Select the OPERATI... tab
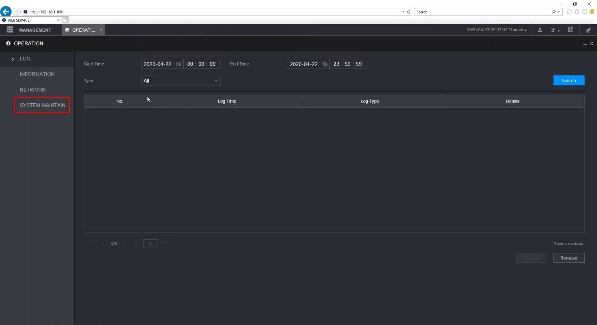This screenshot has height=325, width=597. (x=83, y=30)
